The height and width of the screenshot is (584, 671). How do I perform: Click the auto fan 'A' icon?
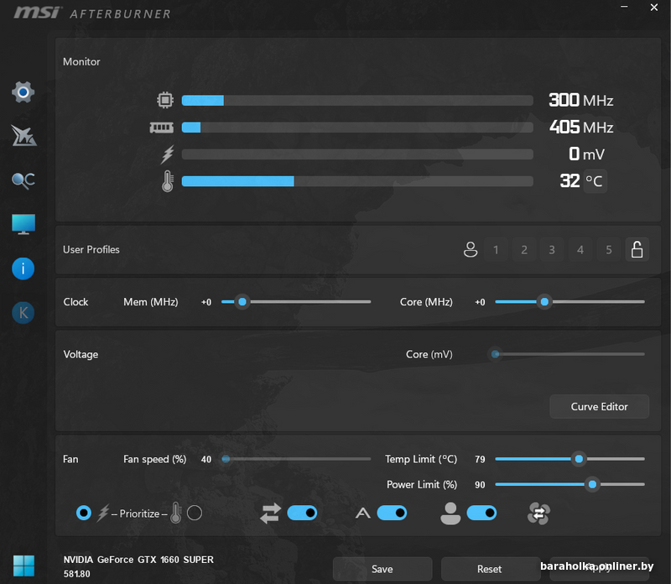(363, 513)
